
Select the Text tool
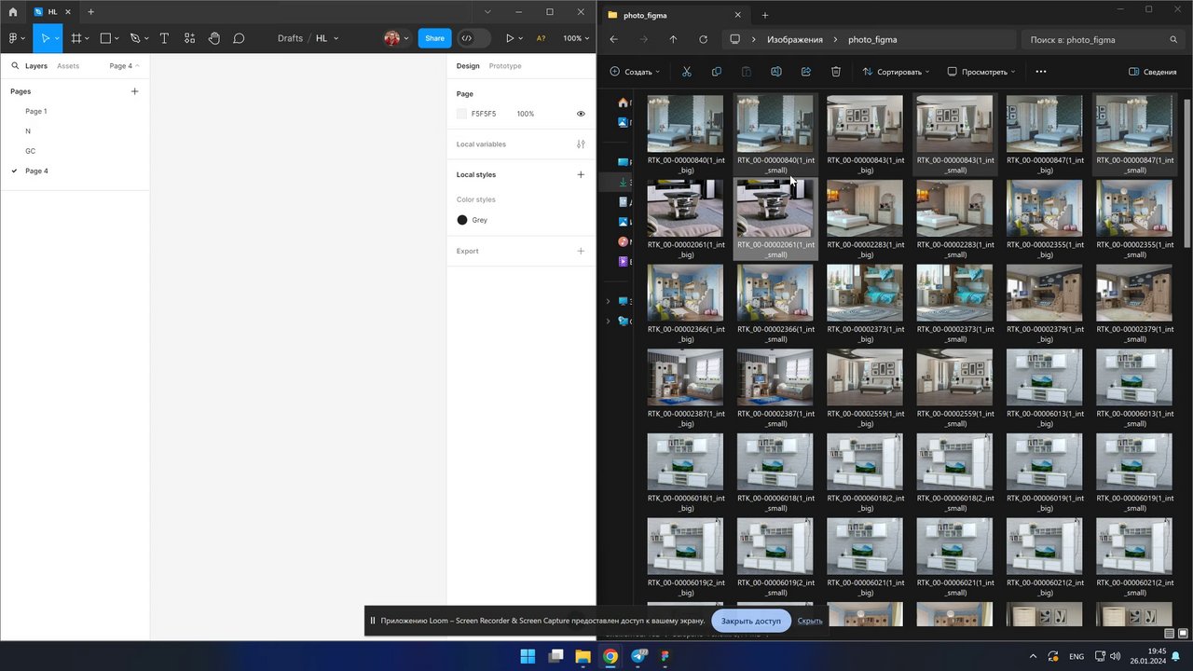(x=164, y=38)
